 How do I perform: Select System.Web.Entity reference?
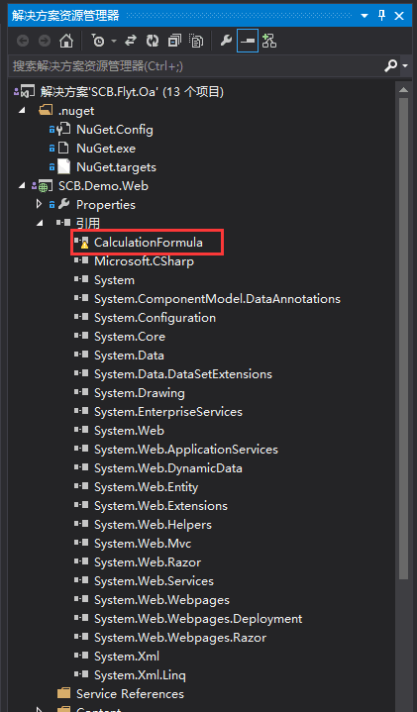[147, 487]
